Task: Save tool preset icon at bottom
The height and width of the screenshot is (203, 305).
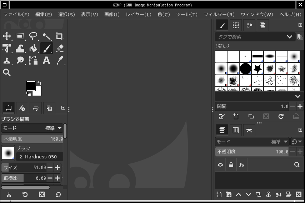Action: click(9, 194)
